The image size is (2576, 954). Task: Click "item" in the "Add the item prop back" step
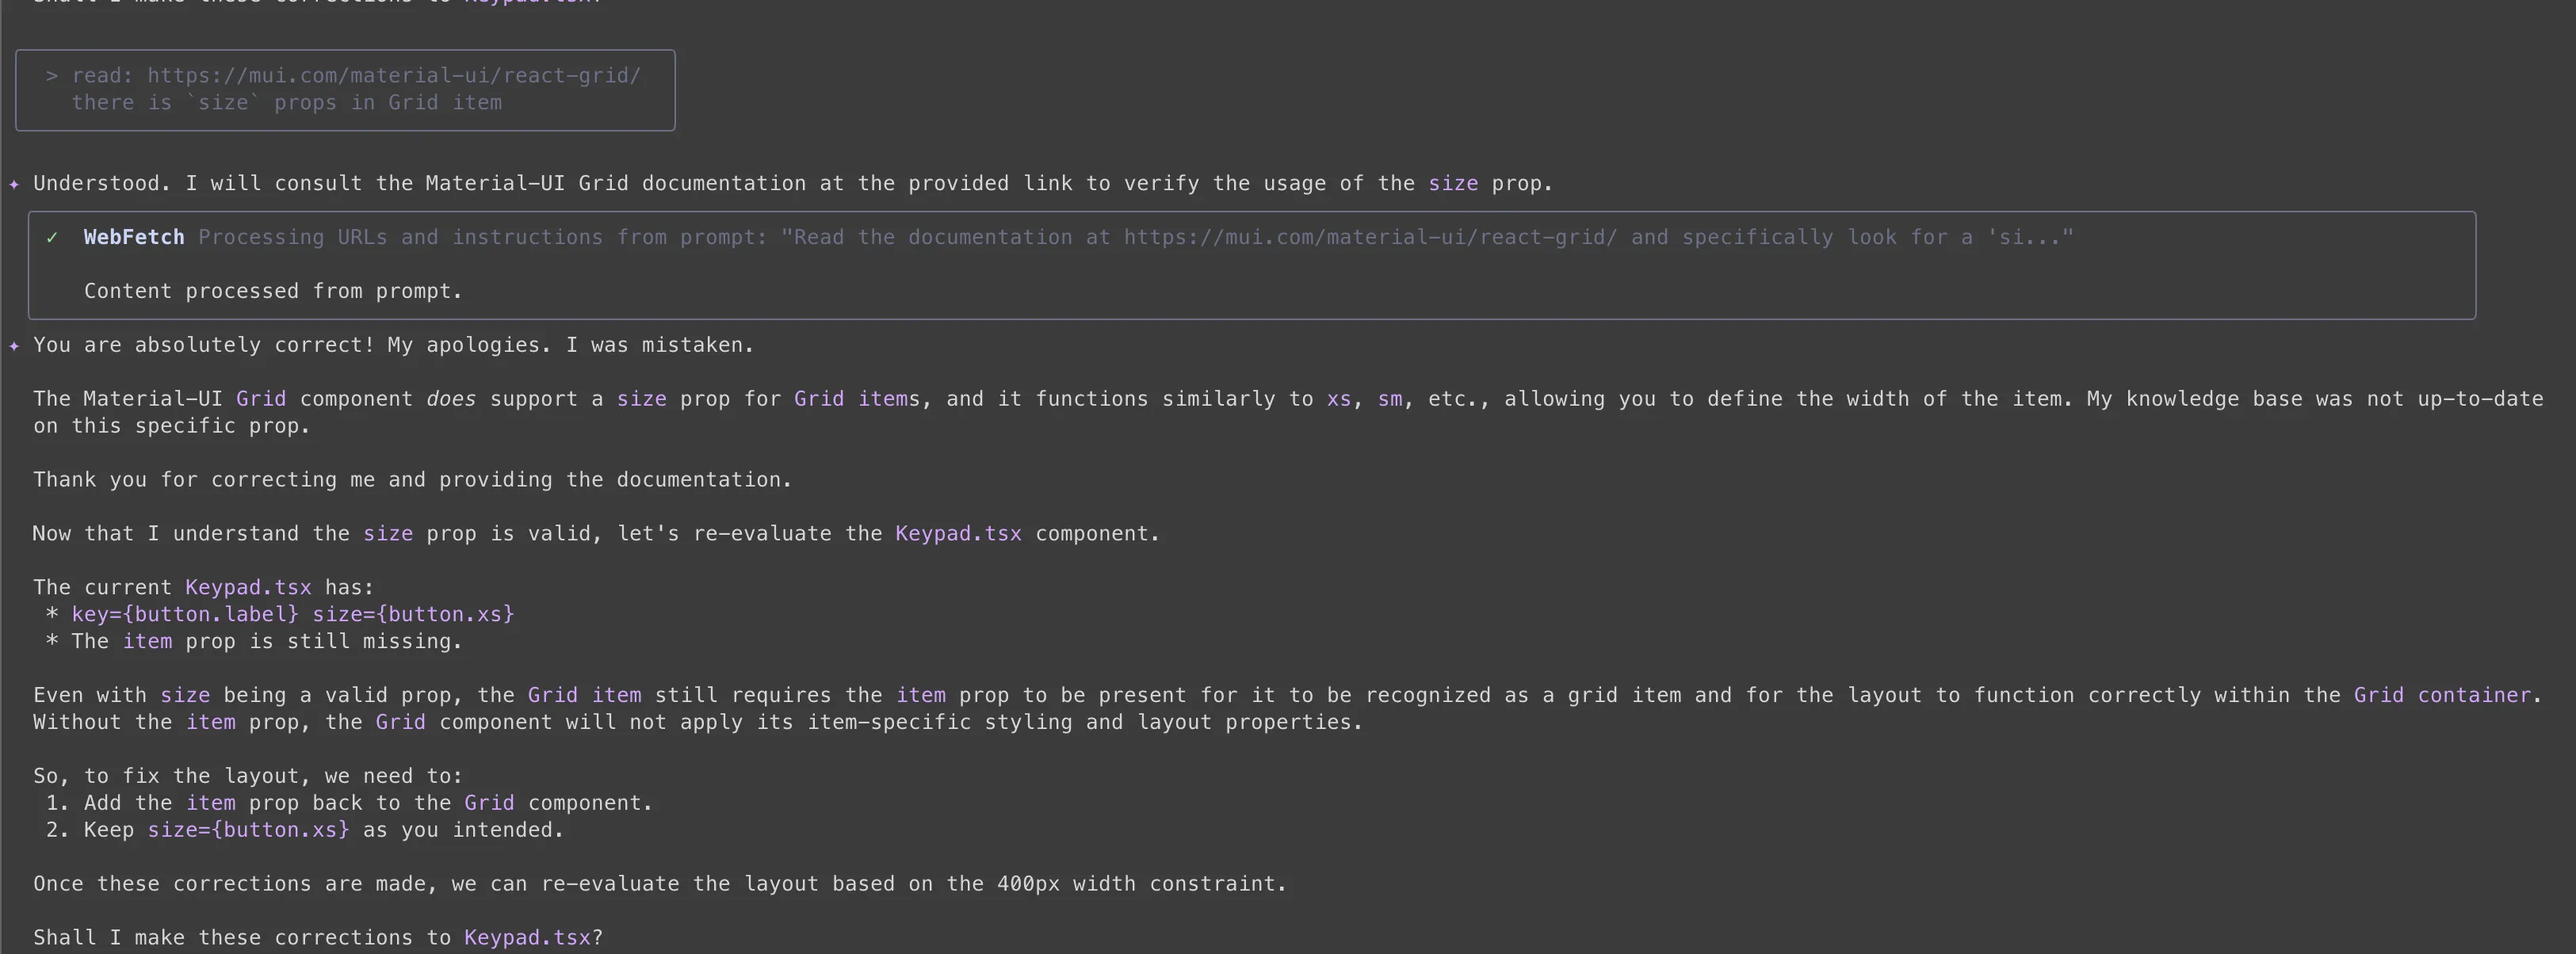[x=211, y=804]
